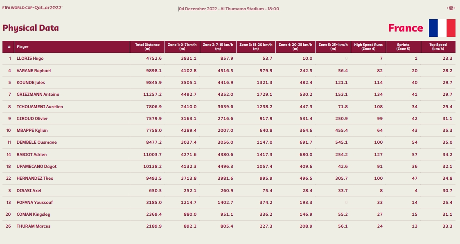Click the match date and stadium text

point(229,9)
